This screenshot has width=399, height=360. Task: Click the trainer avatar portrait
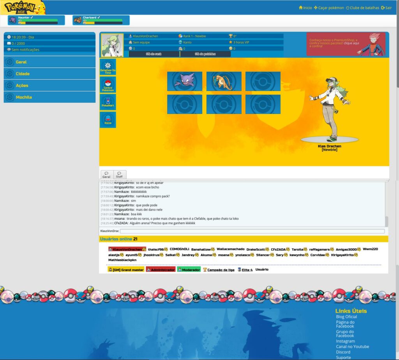coord(112,45)
